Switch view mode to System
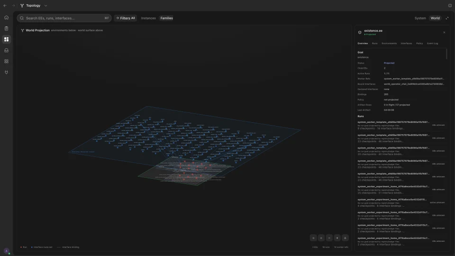Screen dimensions: 455x256 pos(420,18)
